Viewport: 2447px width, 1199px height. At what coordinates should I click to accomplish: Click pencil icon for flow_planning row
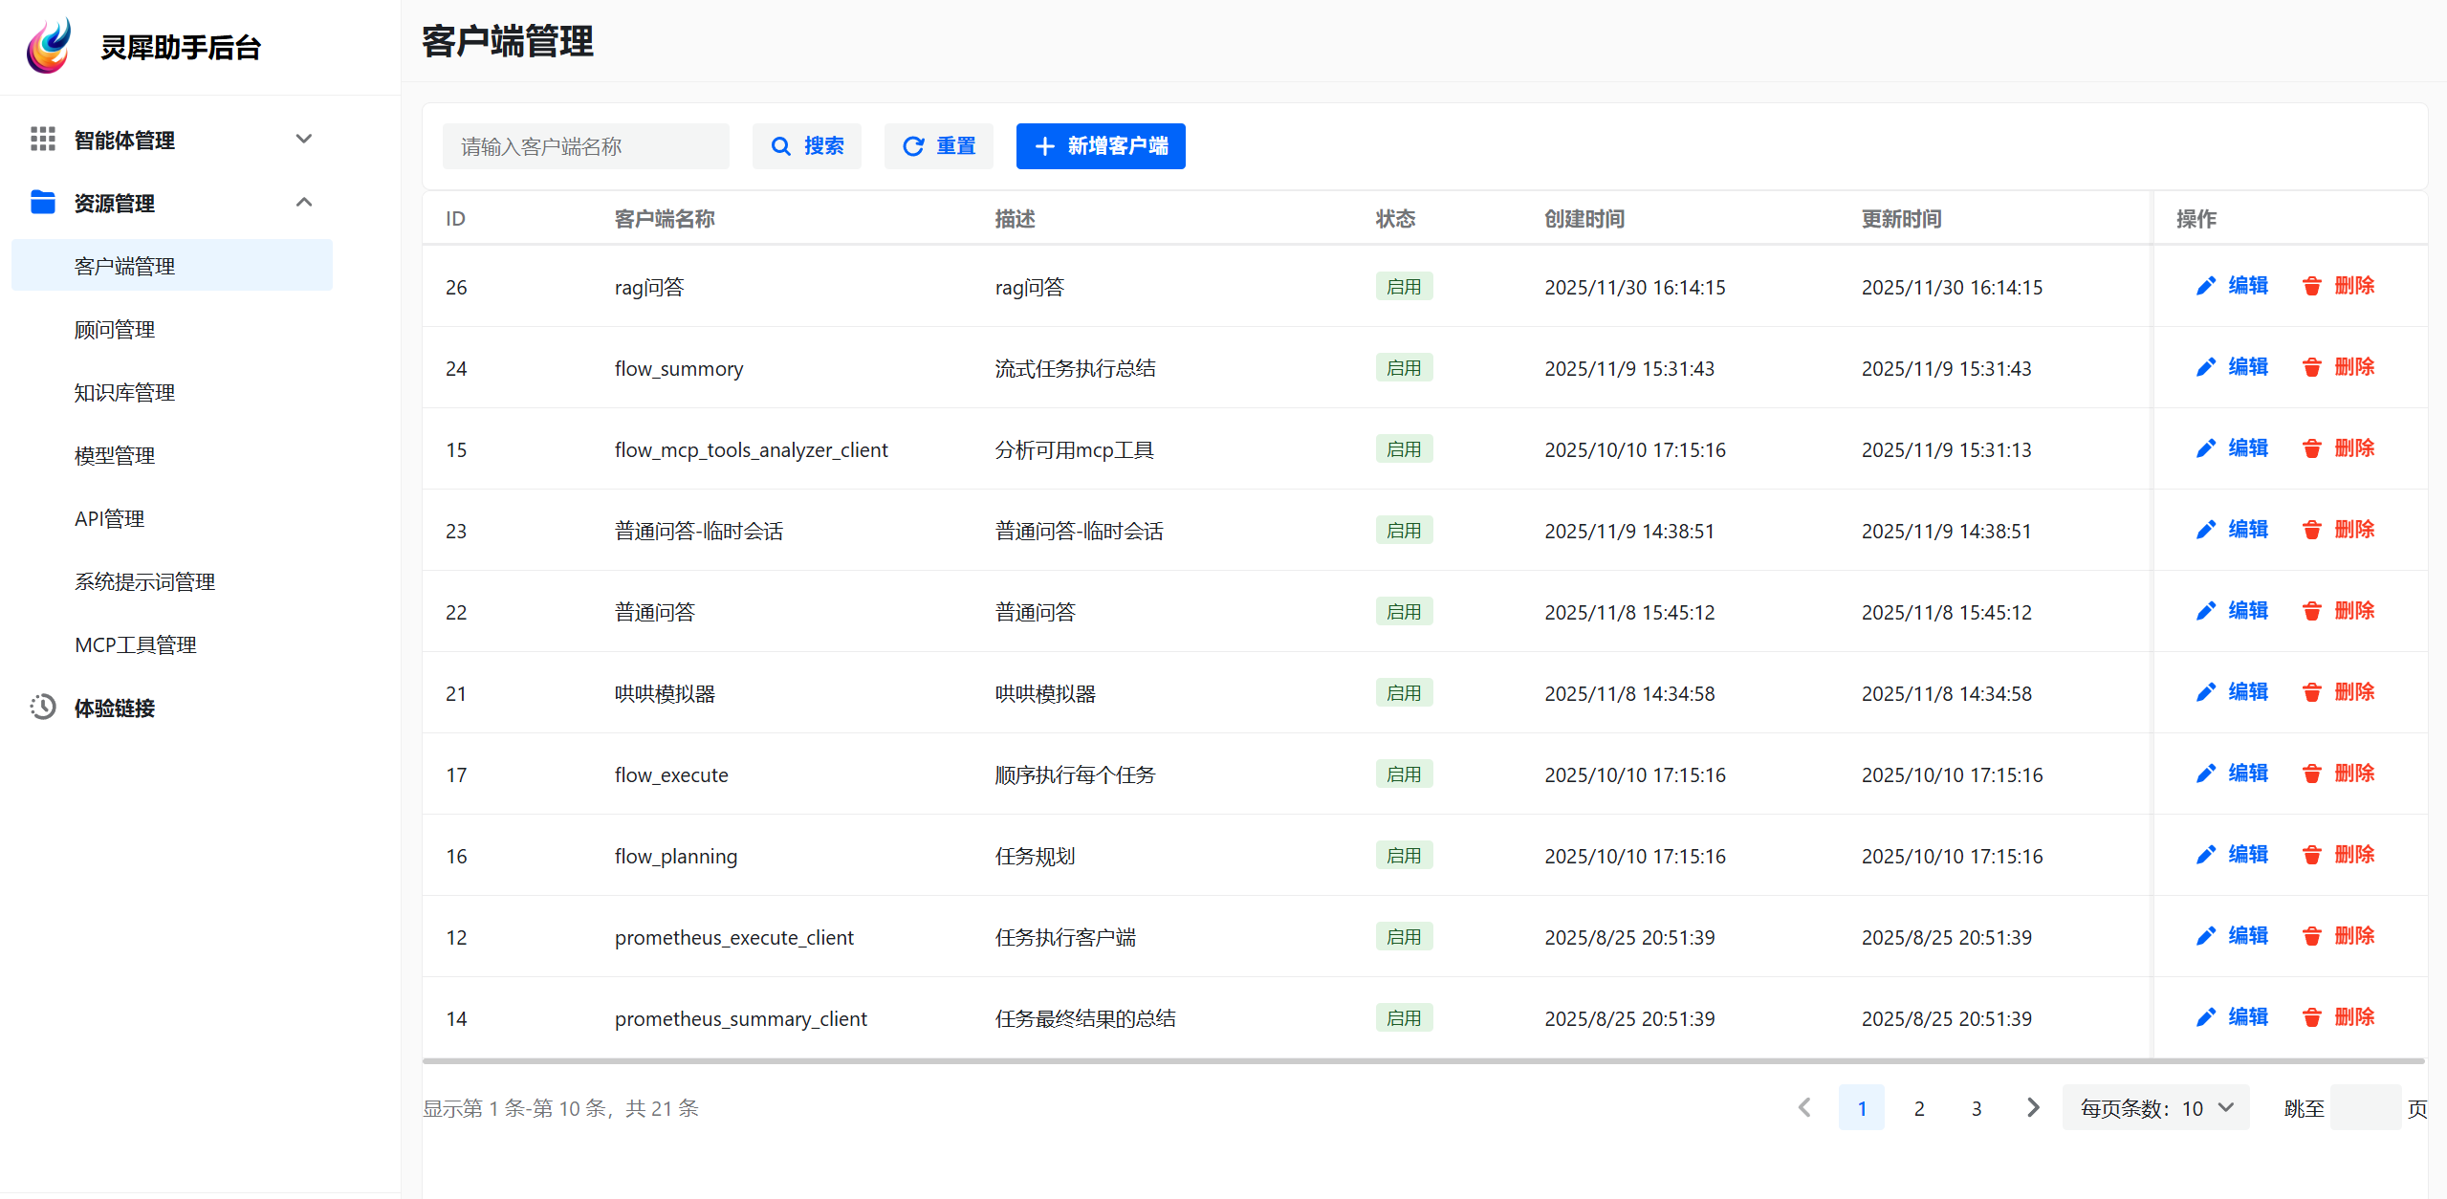tap(2205, 856)
